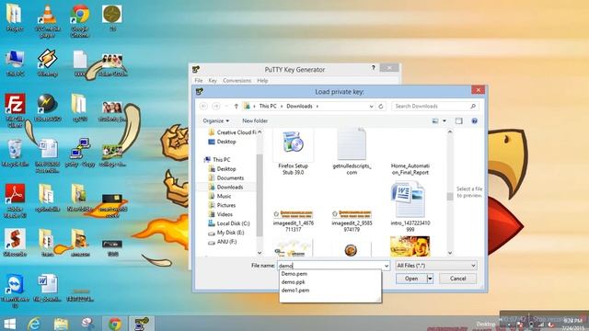Select Creative Cloud Files in the tree
This screenshot has width=589, height=331.
237,132
